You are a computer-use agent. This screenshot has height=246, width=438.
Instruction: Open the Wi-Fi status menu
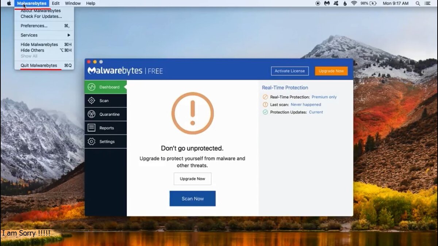(354, 3)
